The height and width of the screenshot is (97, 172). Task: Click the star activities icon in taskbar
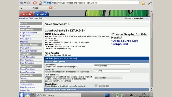(x=27, y=95)
